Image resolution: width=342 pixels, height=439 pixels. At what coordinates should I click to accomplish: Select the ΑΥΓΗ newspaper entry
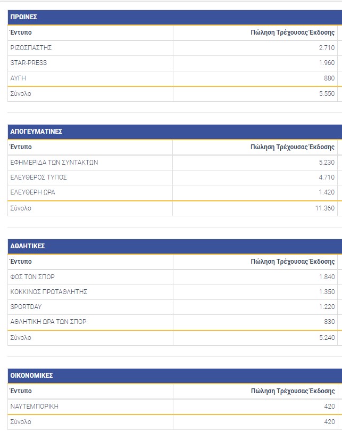coord(18,78)
